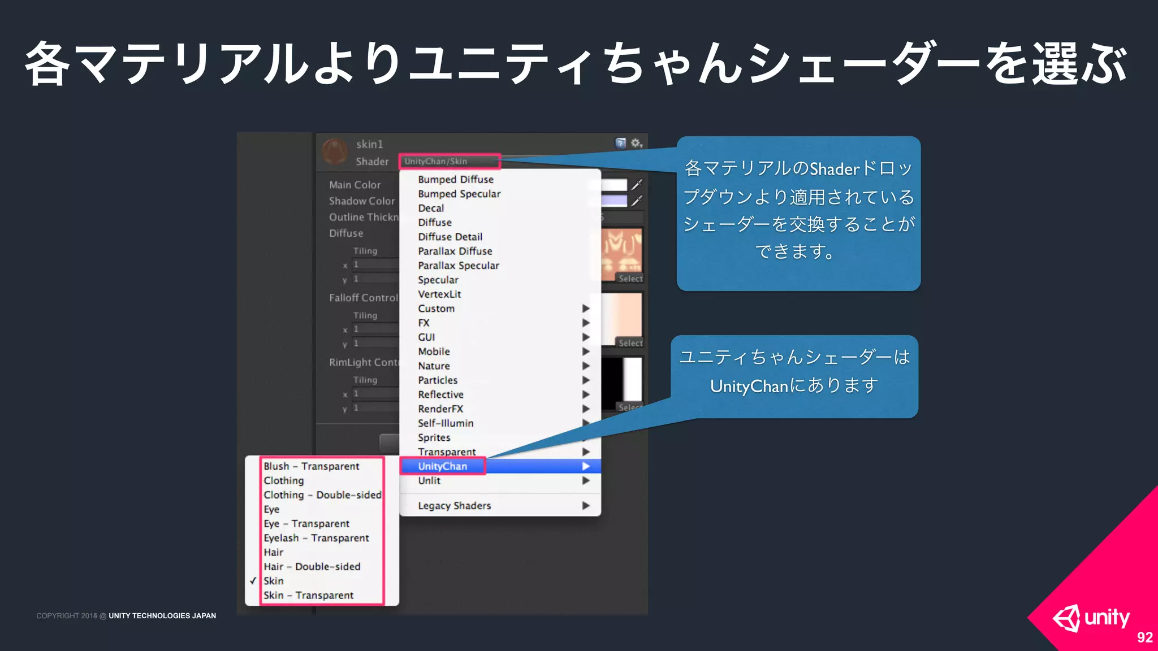Click the skin1 material preview sphere
This screenshot has height=651, width=1158.
[x=334, y=151]
